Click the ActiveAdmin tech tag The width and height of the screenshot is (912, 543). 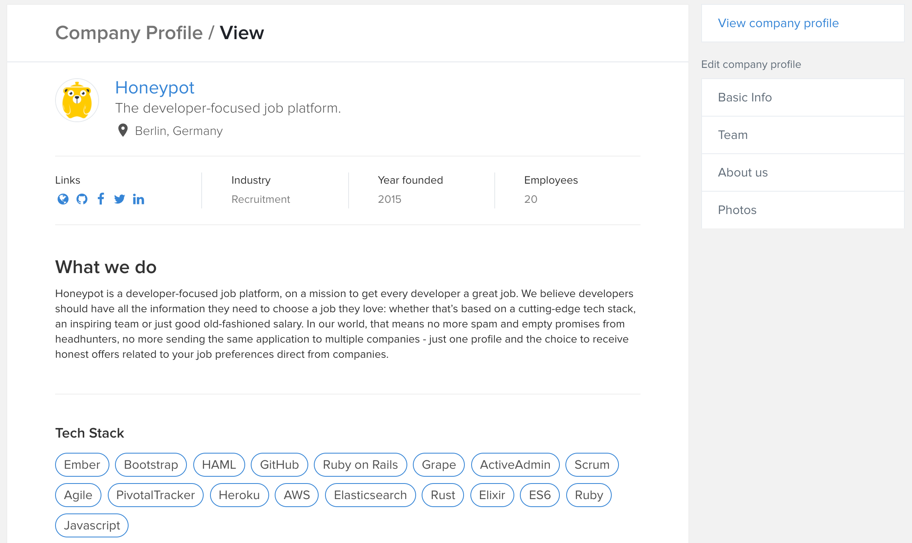[x=515, y=465]
